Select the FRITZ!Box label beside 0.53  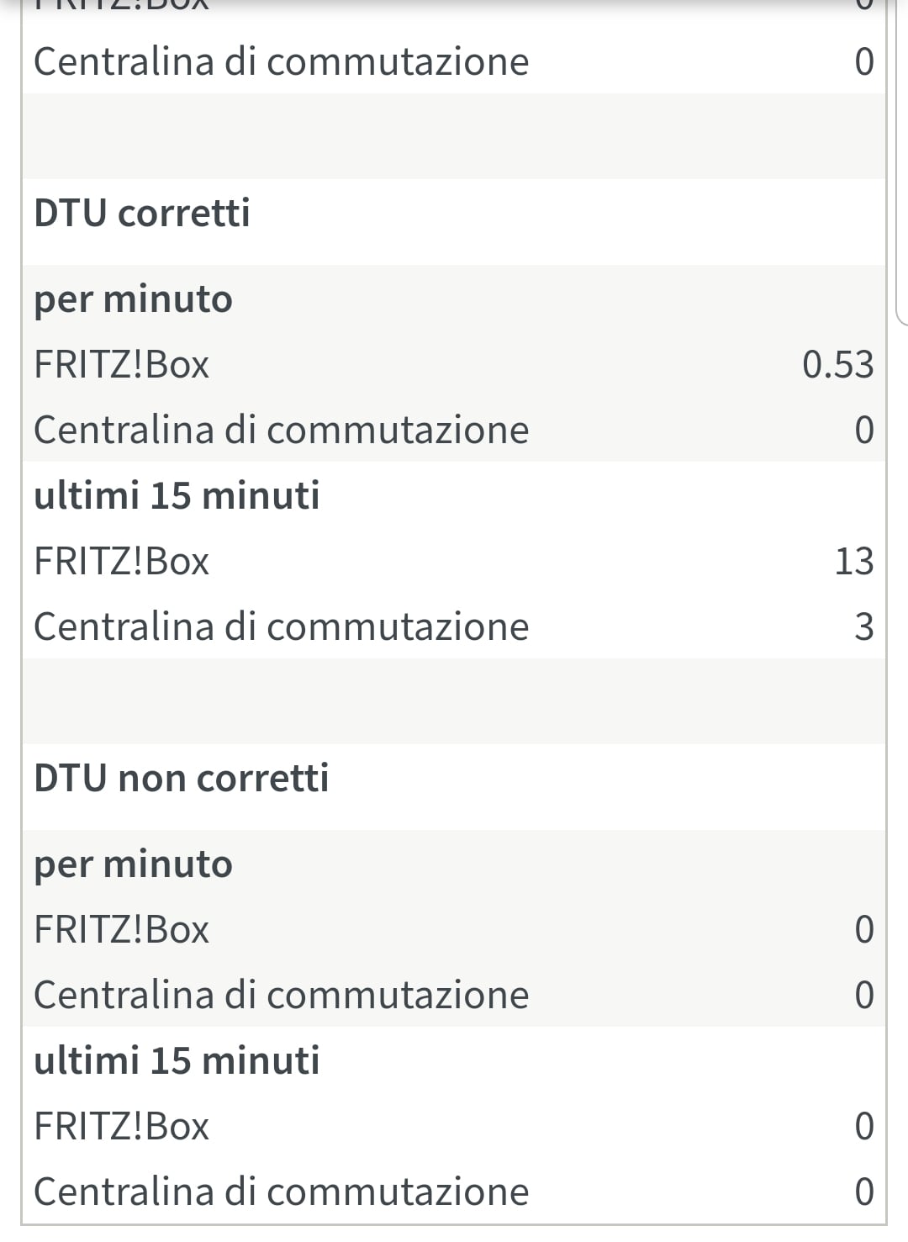coord(121,365)
